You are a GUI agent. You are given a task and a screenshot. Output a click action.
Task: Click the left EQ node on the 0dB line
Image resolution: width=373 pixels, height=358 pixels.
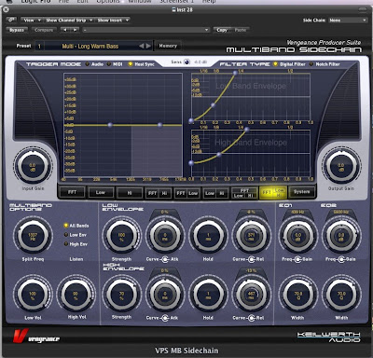[x=110, y=125]
